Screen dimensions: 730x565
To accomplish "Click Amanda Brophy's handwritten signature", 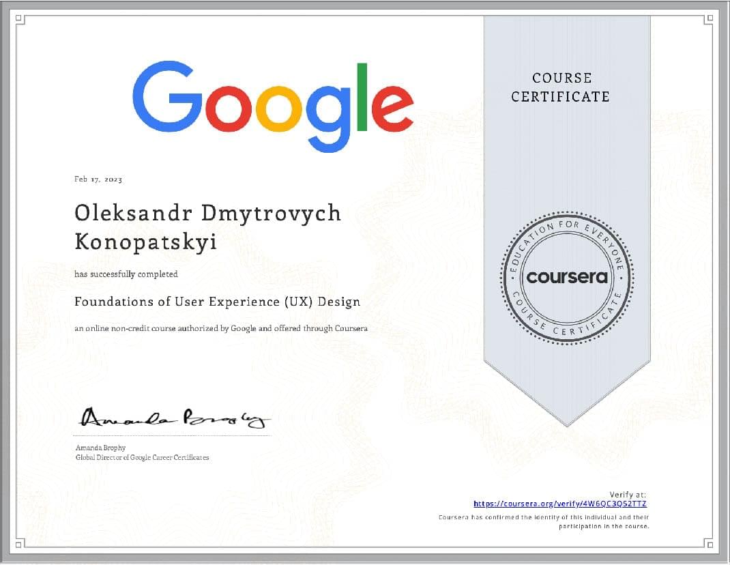I will 175,418.
